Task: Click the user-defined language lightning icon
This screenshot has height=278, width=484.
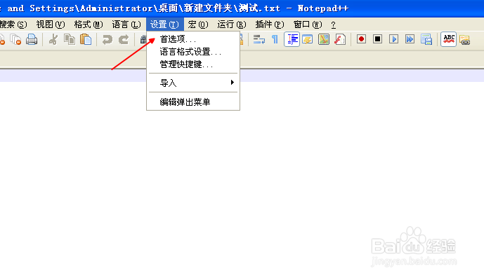Action: click(308, 39)
